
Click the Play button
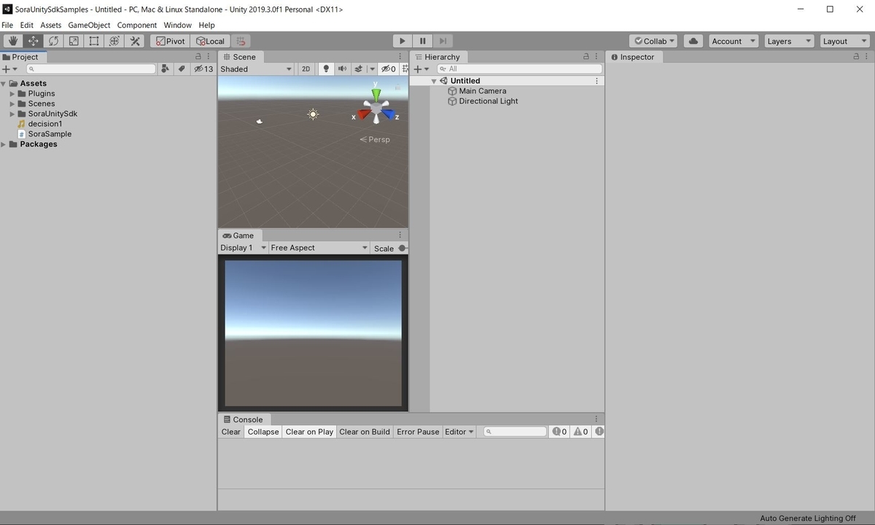402,41
